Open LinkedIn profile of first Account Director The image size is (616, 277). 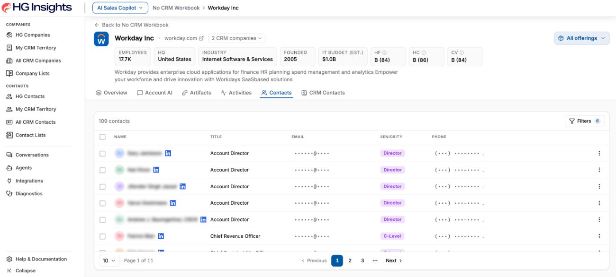click(x=168, y=153)
